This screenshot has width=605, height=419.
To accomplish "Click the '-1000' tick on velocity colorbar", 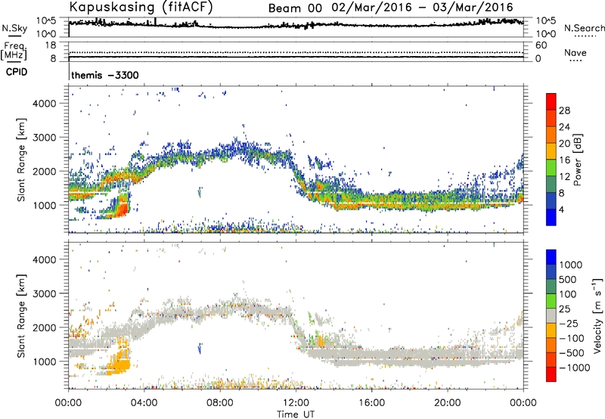I will [x=574, y=368].
